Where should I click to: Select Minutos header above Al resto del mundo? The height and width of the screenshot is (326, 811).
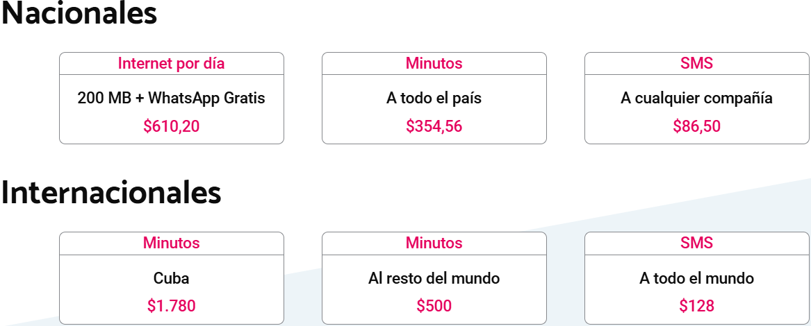pyautogui.click(x=434, y=243)
